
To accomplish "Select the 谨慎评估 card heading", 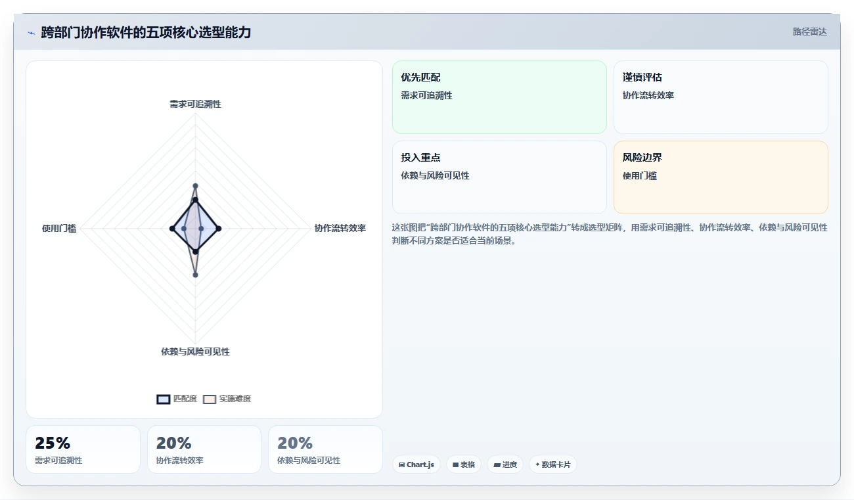I will pos(642,78).
